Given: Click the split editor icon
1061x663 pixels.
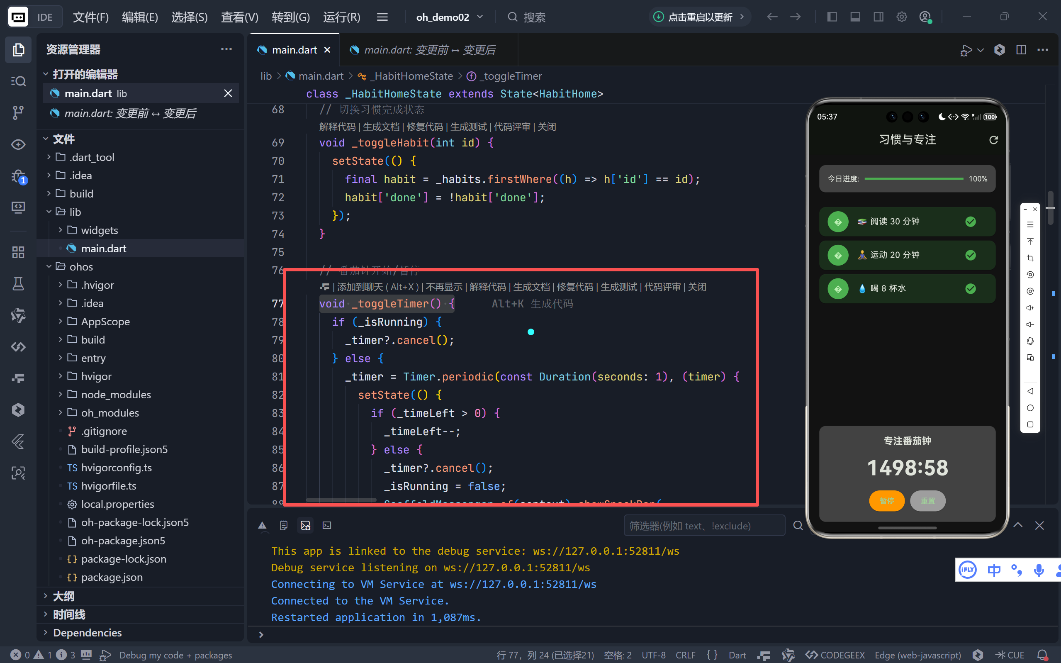Looking at the screenshot, I should pos(1021,49).
